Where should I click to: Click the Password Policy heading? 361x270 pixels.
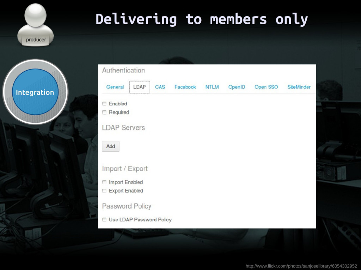pos(127,206)
